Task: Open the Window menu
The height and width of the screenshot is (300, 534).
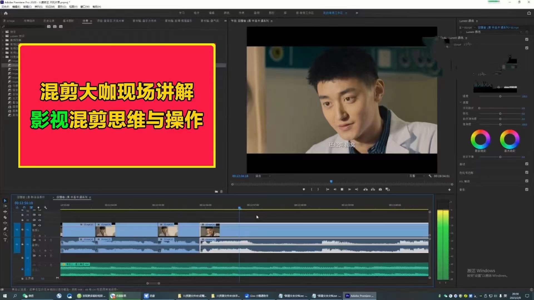Action: click(85, 7)
